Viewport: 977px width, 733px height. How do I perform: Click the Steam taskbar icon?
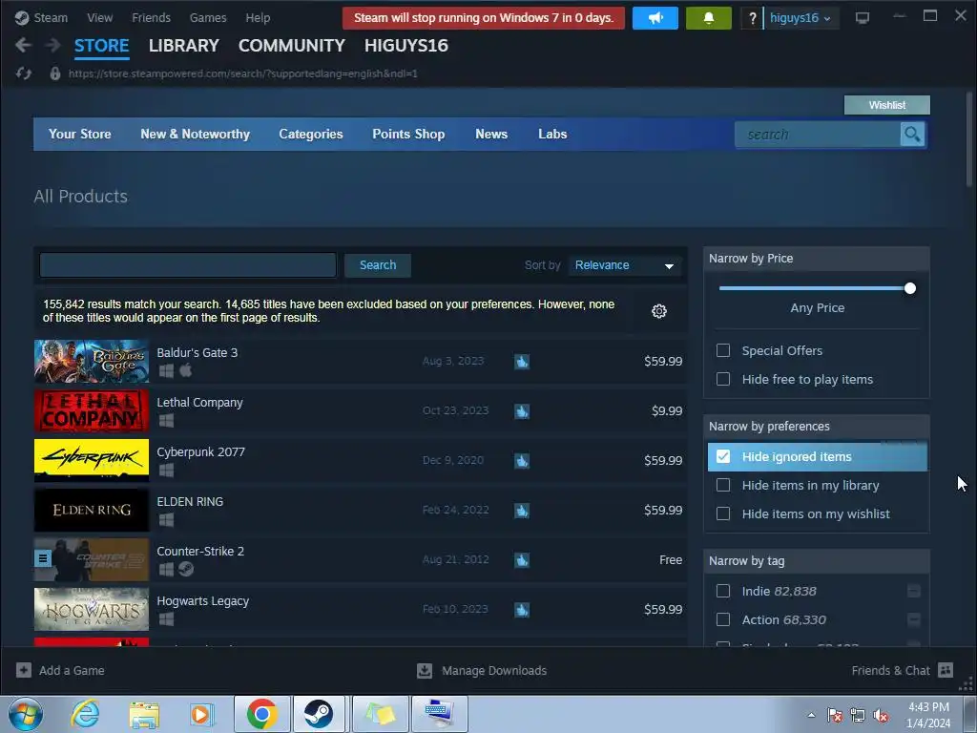[x=319, y=714]
